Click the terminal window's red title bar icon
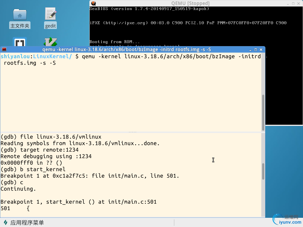The image size is (303, 227). pos(4,49)
